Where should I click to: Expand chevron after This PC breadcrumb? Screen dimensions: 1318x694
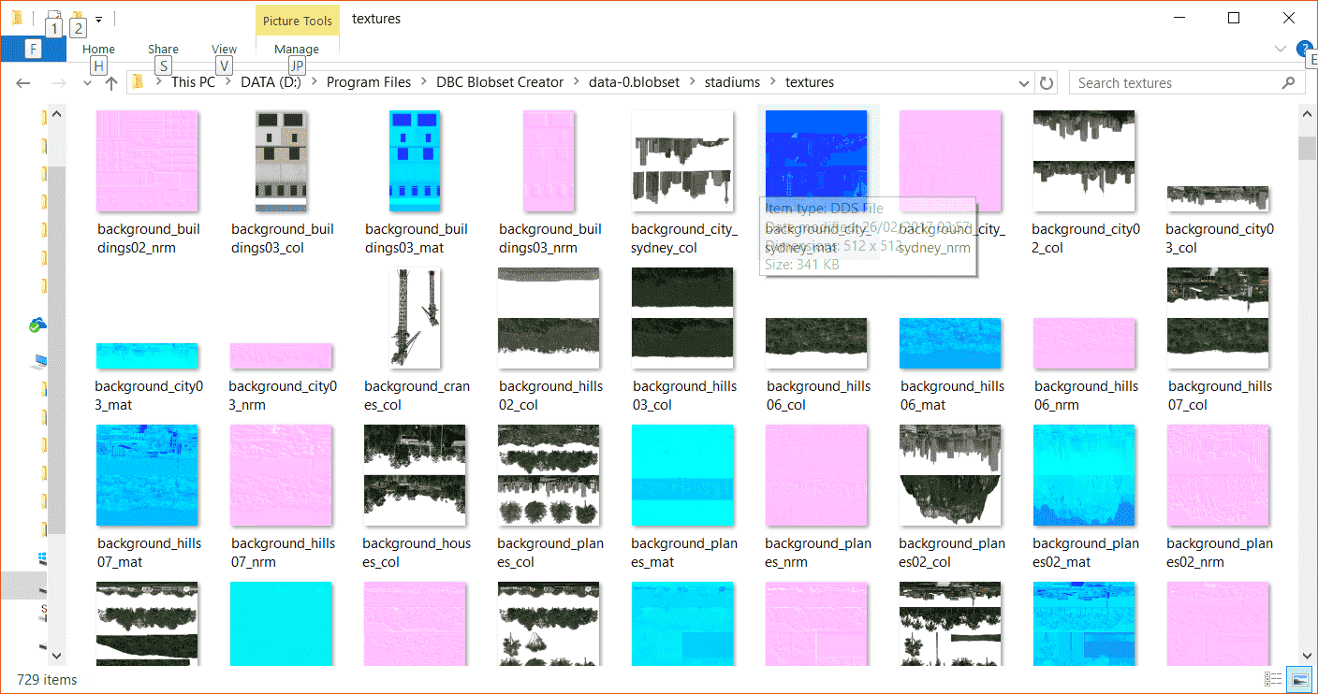pyautogui.click(x=227, y=82)
